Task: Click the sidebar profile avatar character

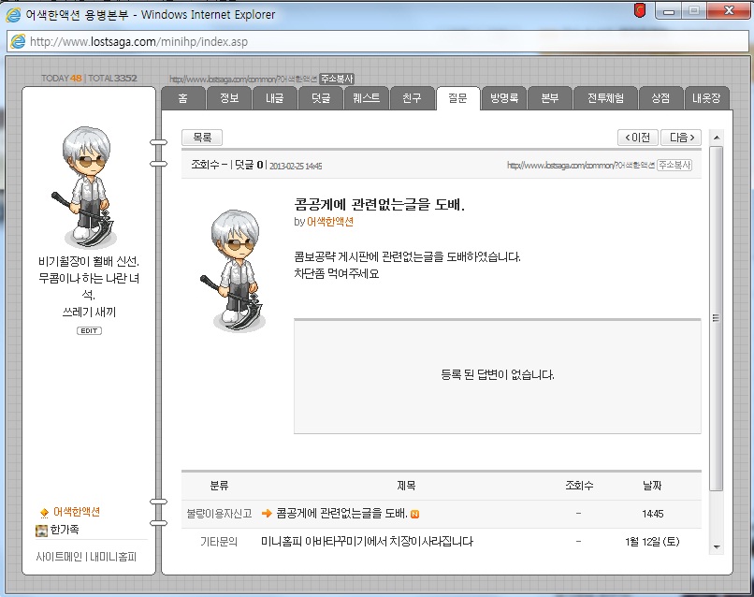Action: (85, 186)
